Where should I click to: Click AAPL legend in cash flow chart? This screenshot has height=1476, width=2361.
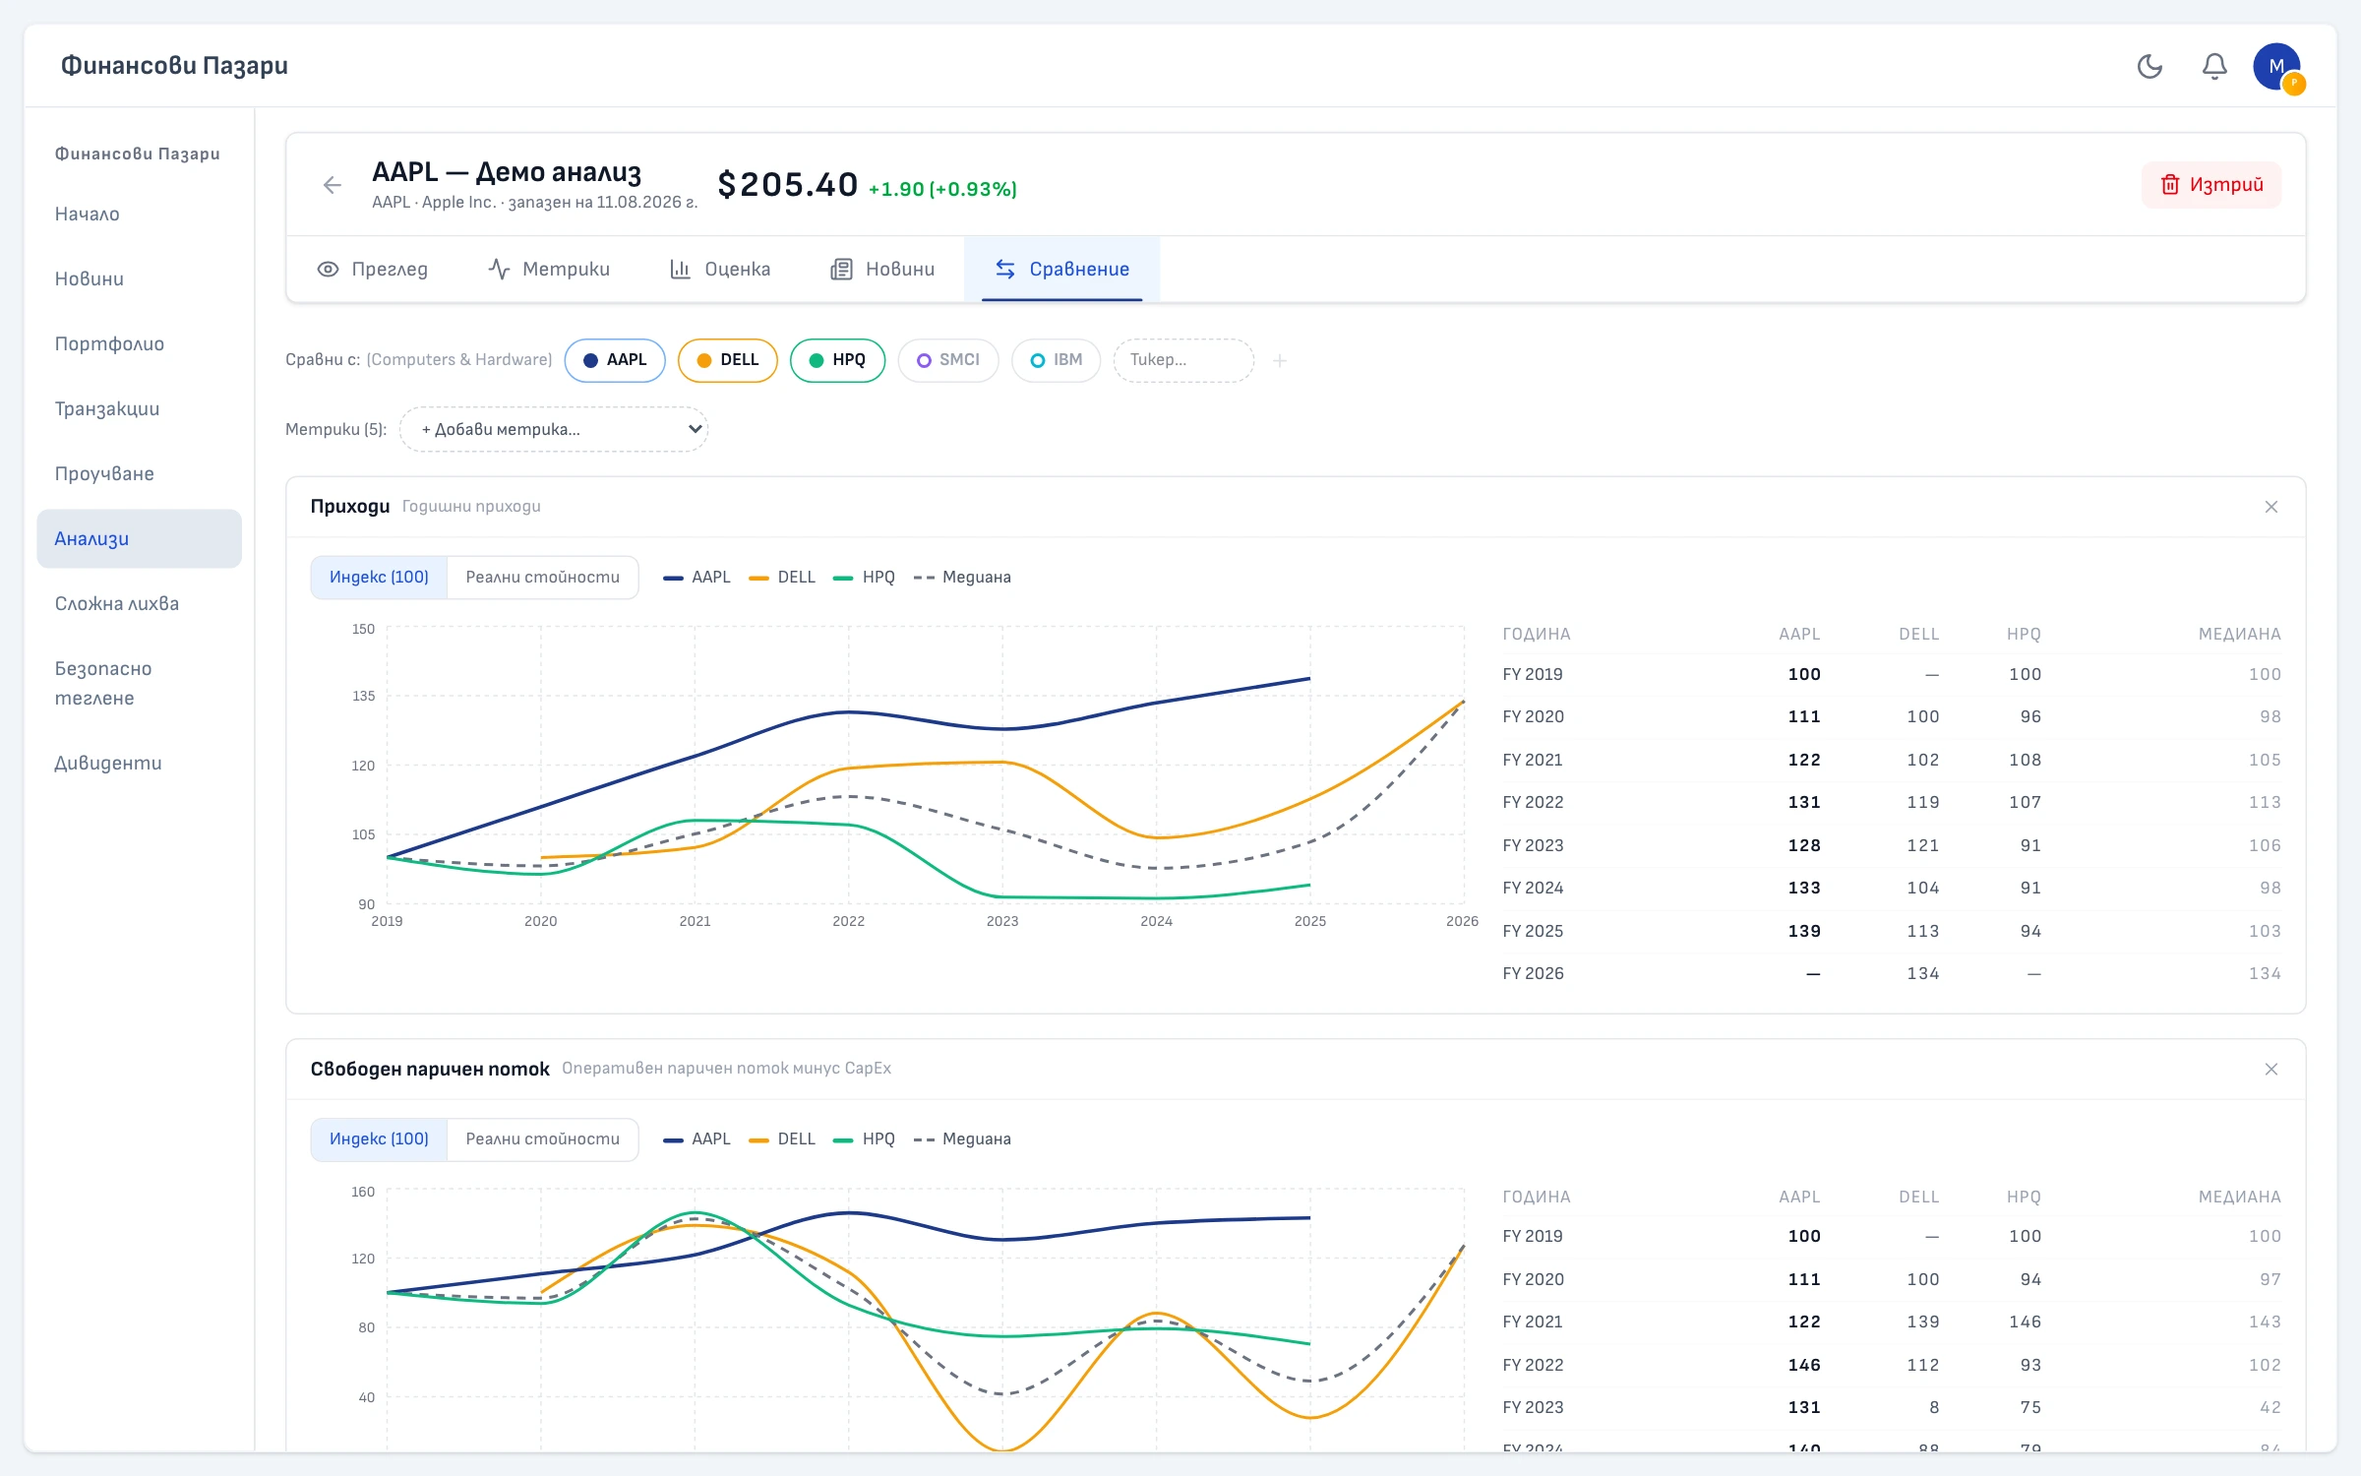click(696, 1139)
